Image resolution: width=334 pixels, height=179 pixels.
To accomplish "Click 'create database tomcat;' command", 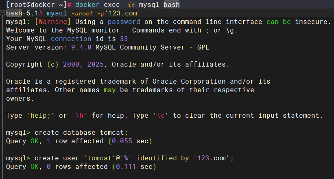I will [81, 132].
